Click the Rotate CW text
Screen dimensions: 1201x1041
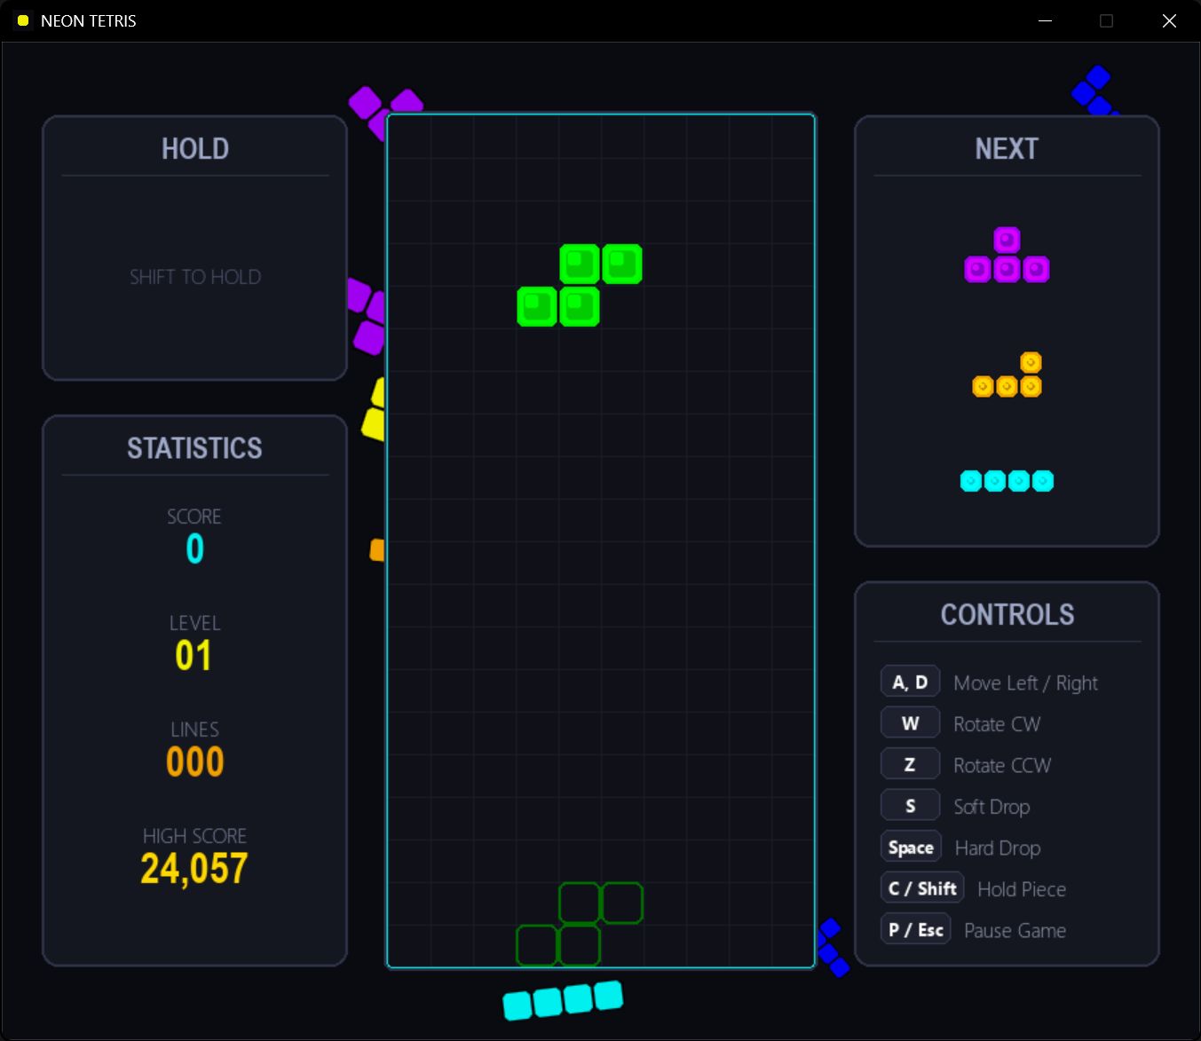point(997,724)
